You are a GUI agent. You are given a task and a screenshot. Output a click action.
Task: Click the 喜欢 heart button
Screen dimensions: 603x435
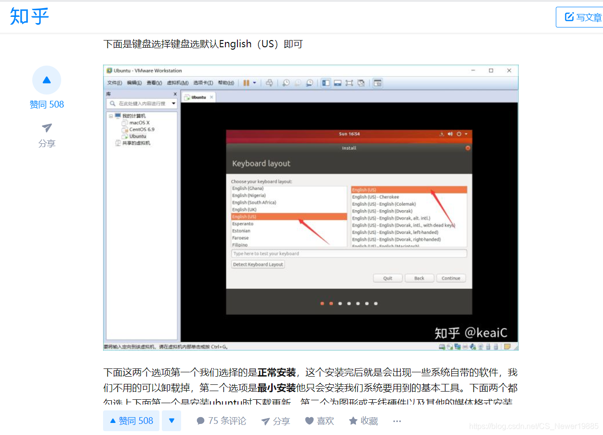tap(320, 421)
